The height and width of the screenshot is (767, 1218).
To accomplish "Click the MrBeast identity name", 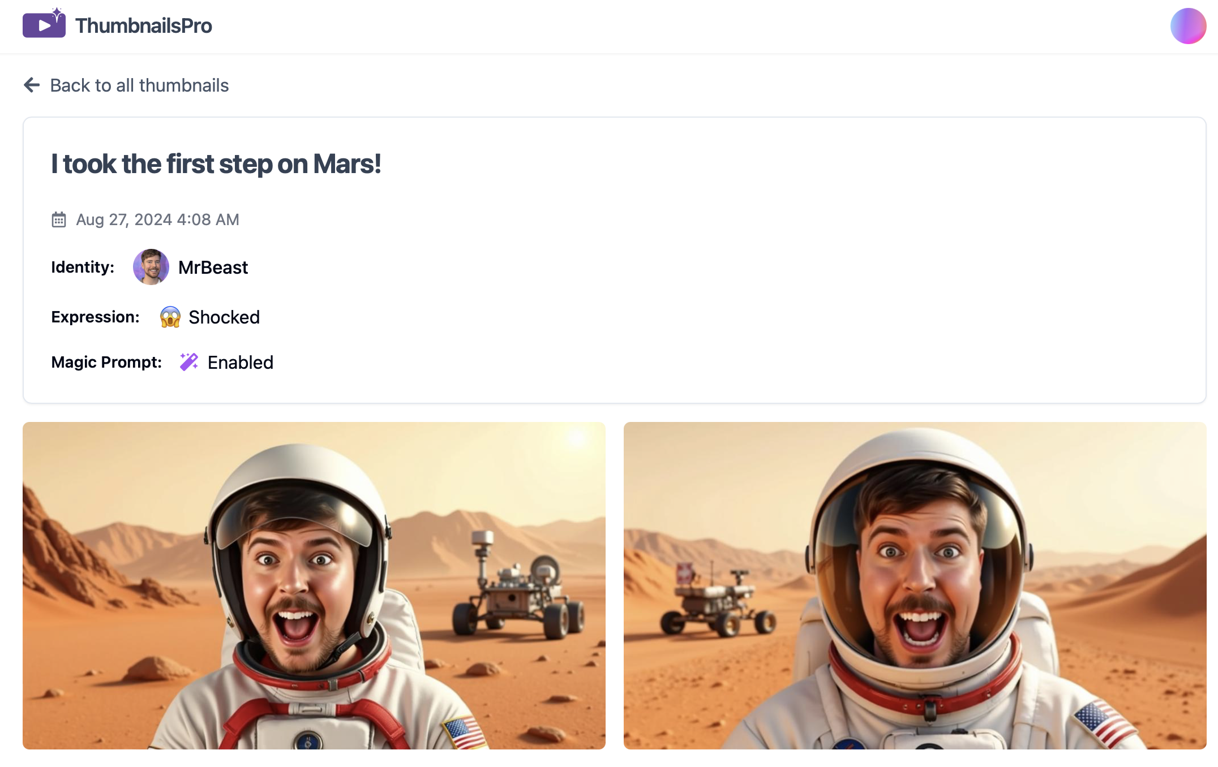I will 213,268.
